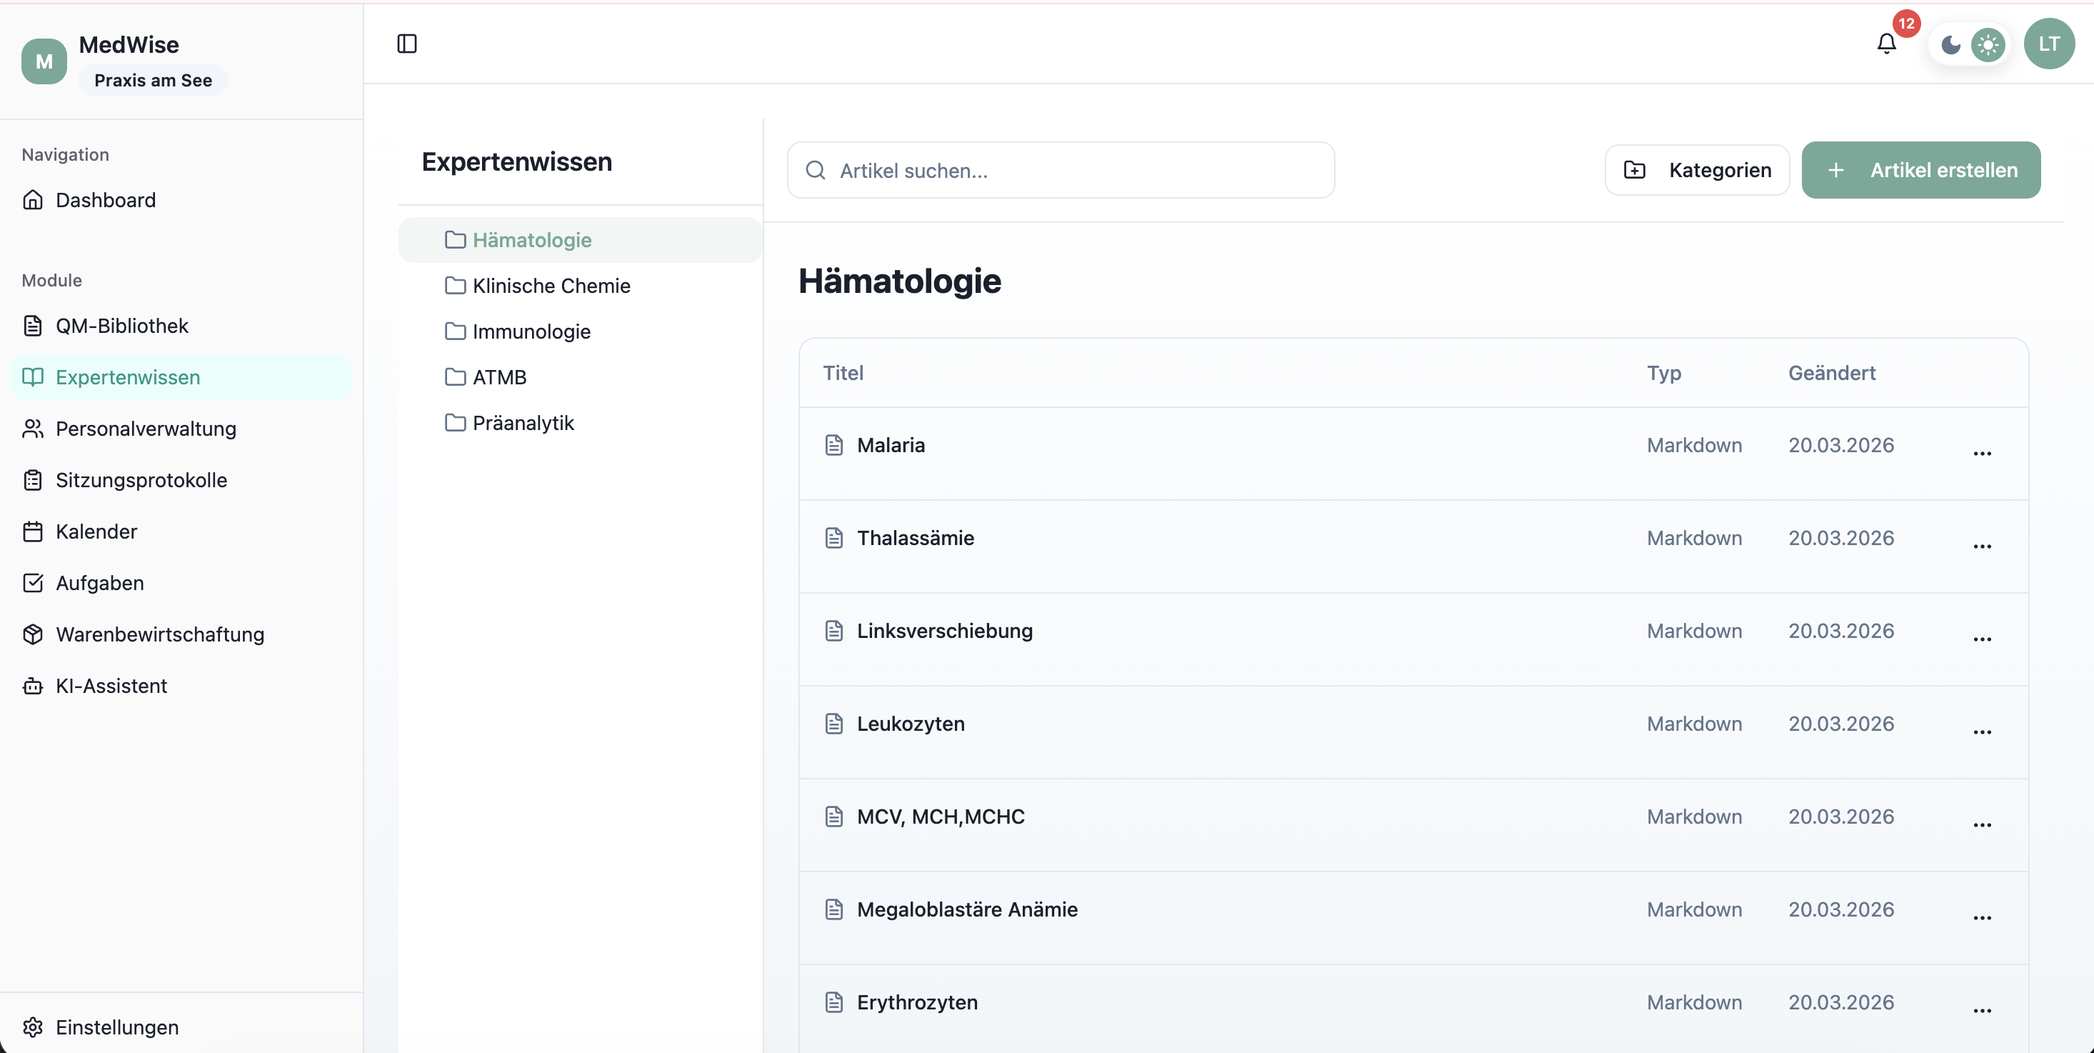Open actions menu for Erythrozyten article

pos(1983,1011)
